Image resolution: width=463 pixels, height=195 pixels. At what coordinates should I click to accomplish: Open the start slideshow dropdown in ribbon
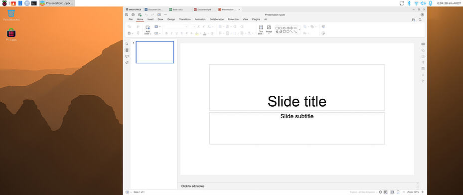click(x=157, y=33)
